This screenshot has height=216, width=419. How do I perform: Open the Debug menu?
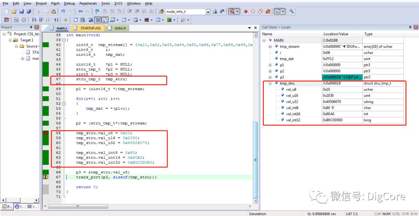click(x=69, y=3)
